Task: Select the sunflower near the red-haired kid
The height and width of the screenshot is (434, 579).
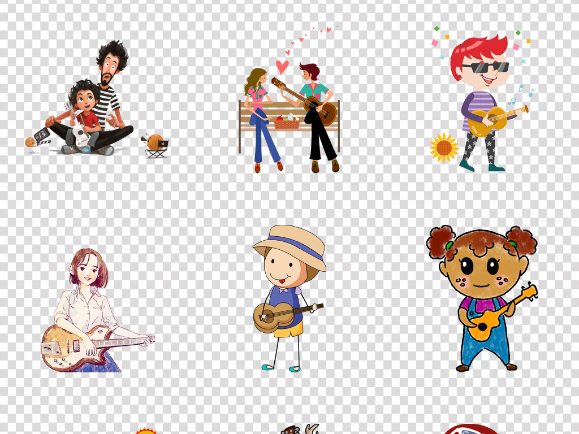Action: point(444,147)
